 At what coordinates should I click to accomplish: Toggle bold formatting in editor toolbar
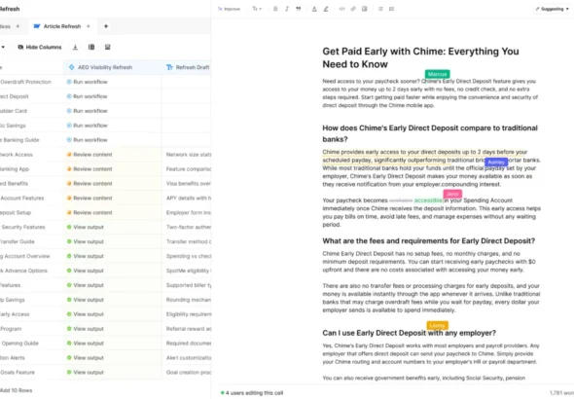[x=275, y=9]
